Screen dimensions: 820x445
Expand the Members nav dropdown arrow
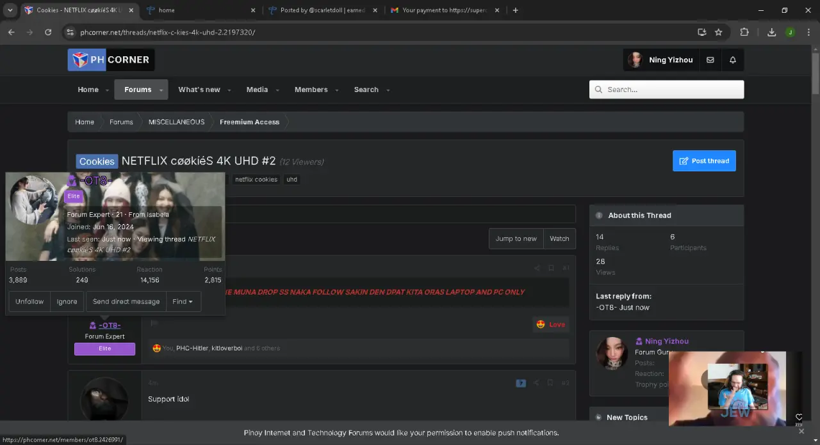[337, 90]
